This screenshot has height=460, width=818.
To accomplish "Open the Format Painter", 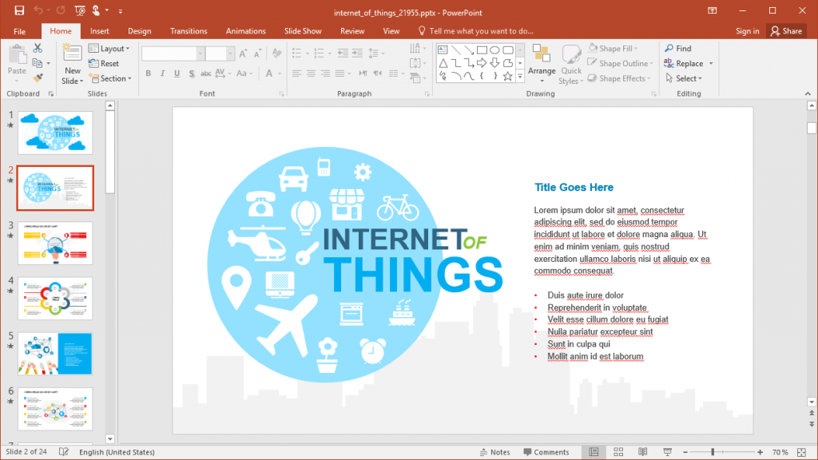I will (x=38, y=77).
